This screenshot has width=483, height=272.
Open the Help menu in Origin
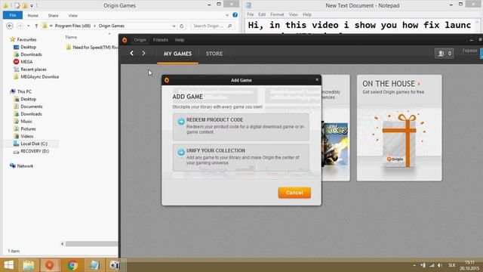point(180,40)
